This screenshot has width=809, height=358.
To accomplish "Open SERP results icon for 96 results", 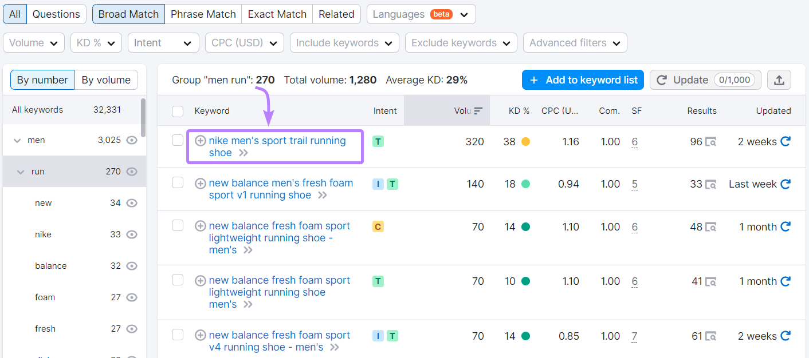I will [x=710, y=142].
